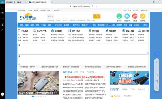
Task: Open history clock icon in sidebar
Action: 2,19
